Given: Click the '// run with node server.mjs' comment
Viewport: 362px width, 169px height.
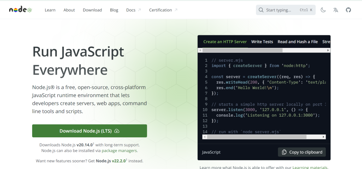Looking at the screenshot, I should 246,132.
